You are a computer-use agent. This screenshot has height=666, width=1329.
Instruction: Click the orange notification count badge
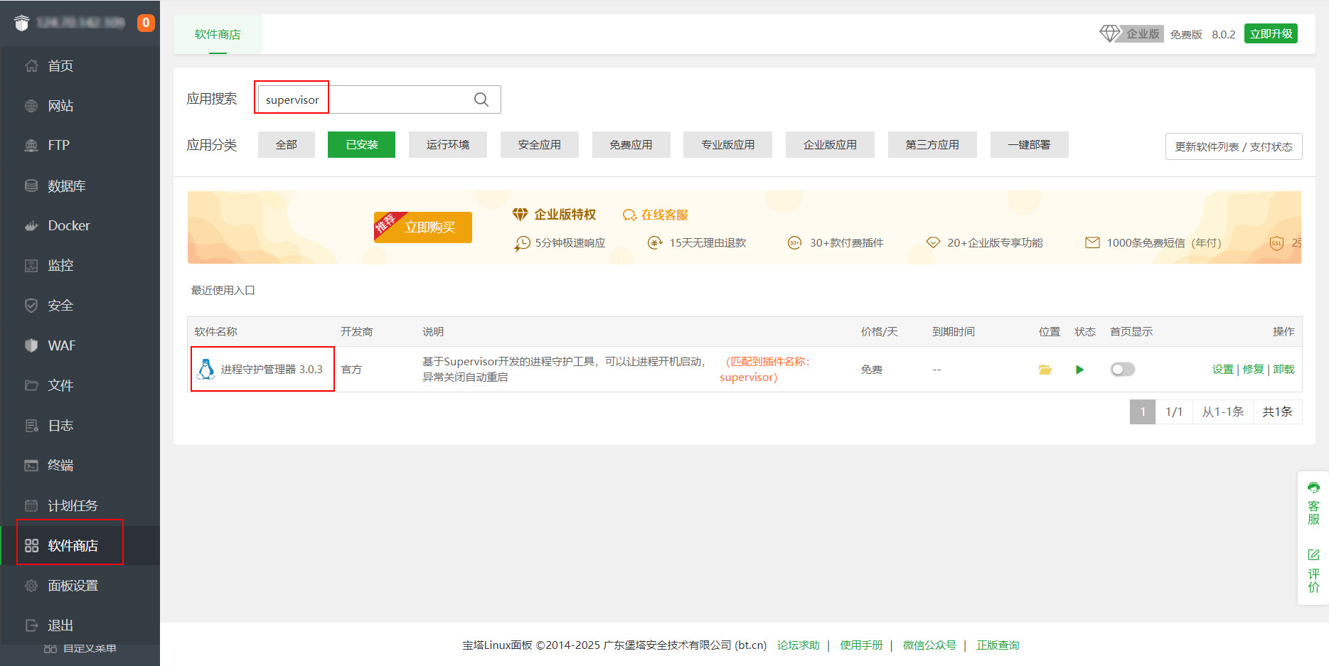[146, 23]
